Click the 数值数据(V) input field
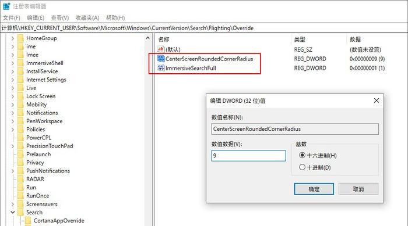 (248, 156)
